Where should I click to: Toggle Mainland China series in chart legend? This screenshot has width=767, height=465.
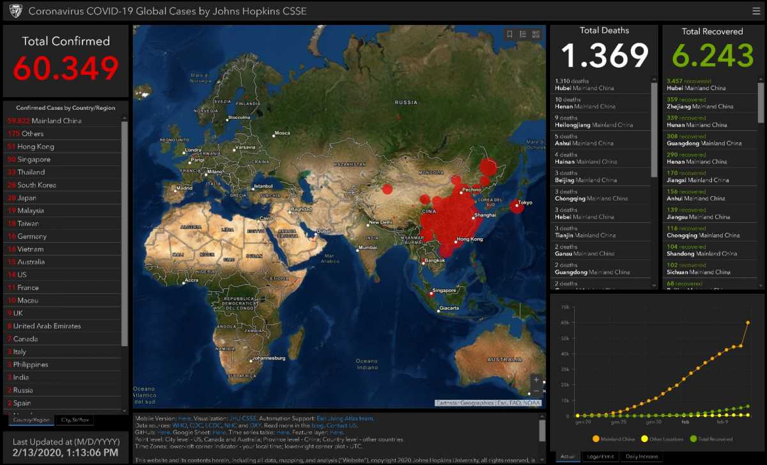pyautogui.click(x=614, y=439)
